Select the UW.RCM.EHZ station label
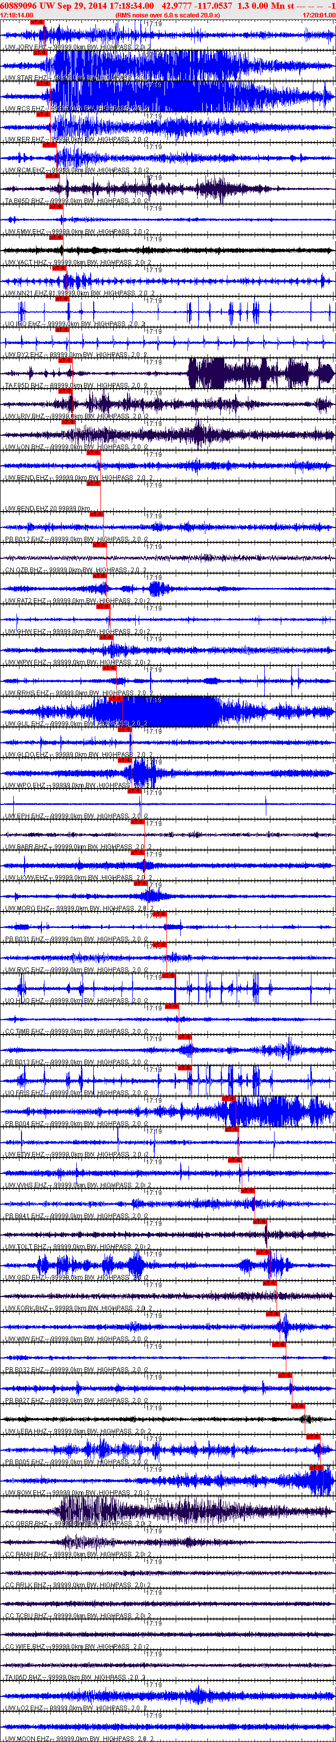The width and height of the screenshot is (336, 1742). (76, 170)
